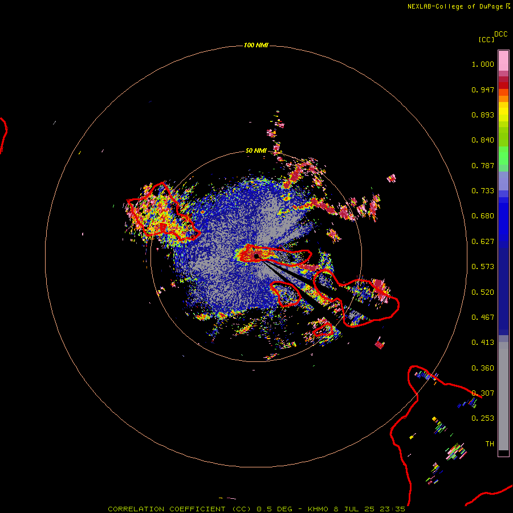The image size is (513, 513).
Task: Pick the red swatch near 0.947 on the color bar
Action: point(503,85)
